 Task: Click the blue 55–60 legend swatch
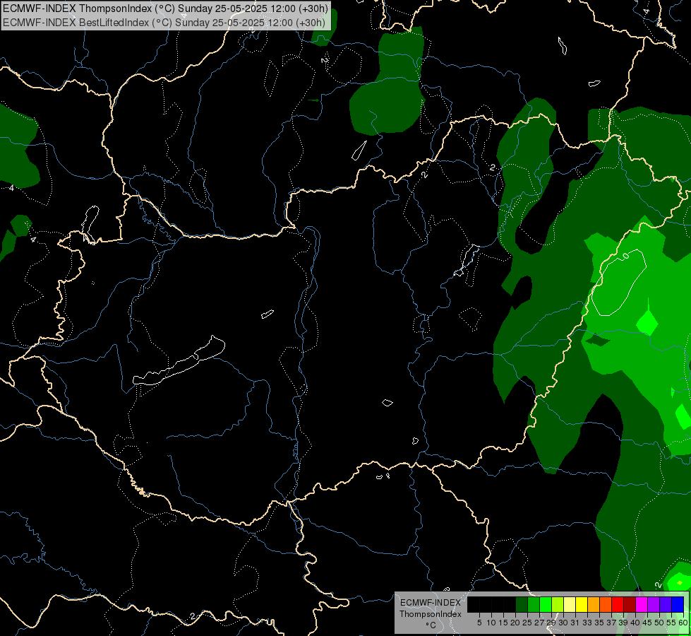pyautogui.click(x=678, y=605)
